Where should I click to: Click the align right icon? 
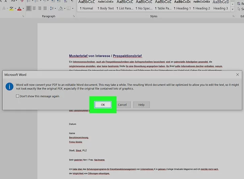[40, 8]
